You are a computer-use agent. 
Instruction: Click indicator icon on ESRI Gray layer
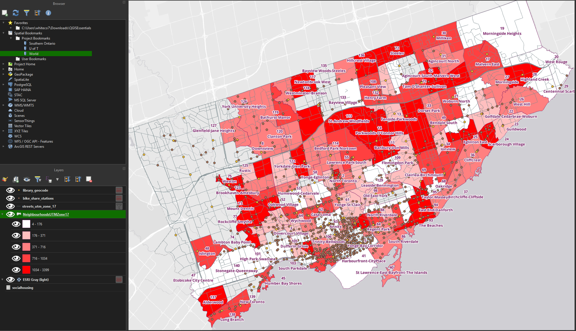pos(119,279)
